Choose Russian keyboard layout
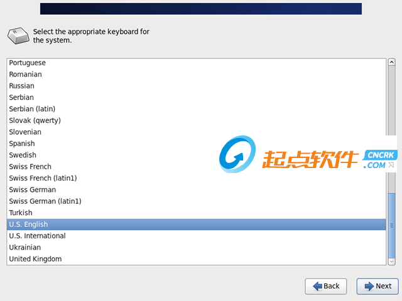 197,86
